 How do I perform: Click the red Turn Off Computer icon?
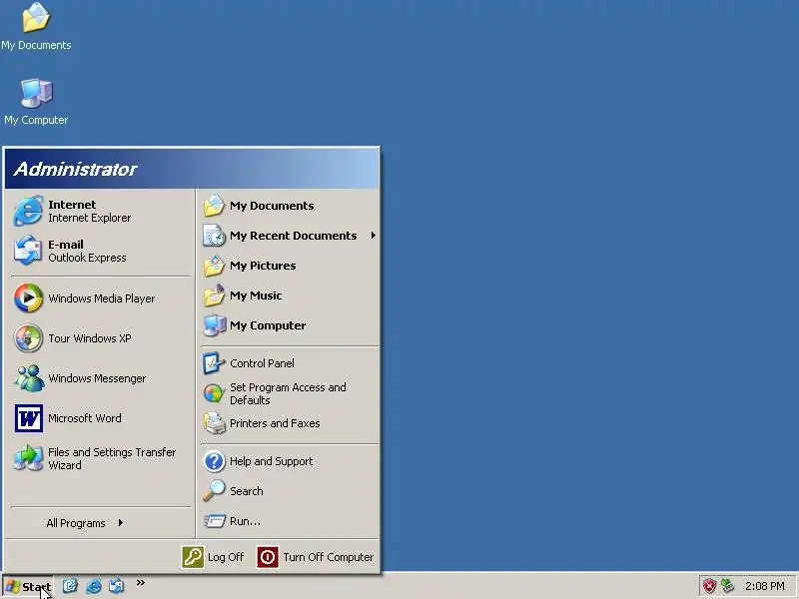click(268, 557)
